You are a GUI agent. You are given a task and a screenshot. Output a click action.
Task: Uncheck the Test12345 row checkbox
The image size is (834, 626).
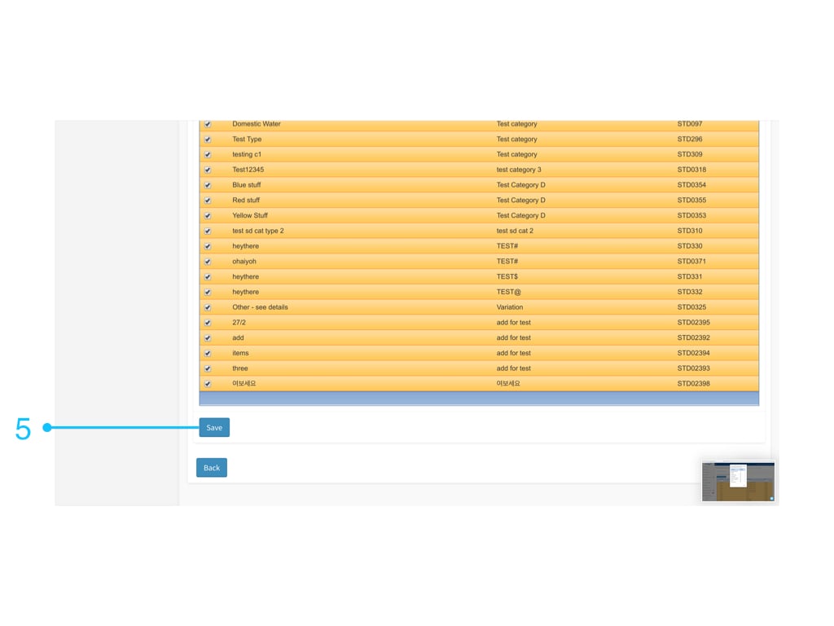coord(208,170)
